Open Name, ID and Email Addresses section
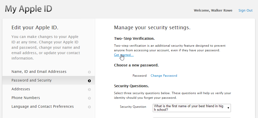The height and width of the screenshot is (118, 258). 49,72
